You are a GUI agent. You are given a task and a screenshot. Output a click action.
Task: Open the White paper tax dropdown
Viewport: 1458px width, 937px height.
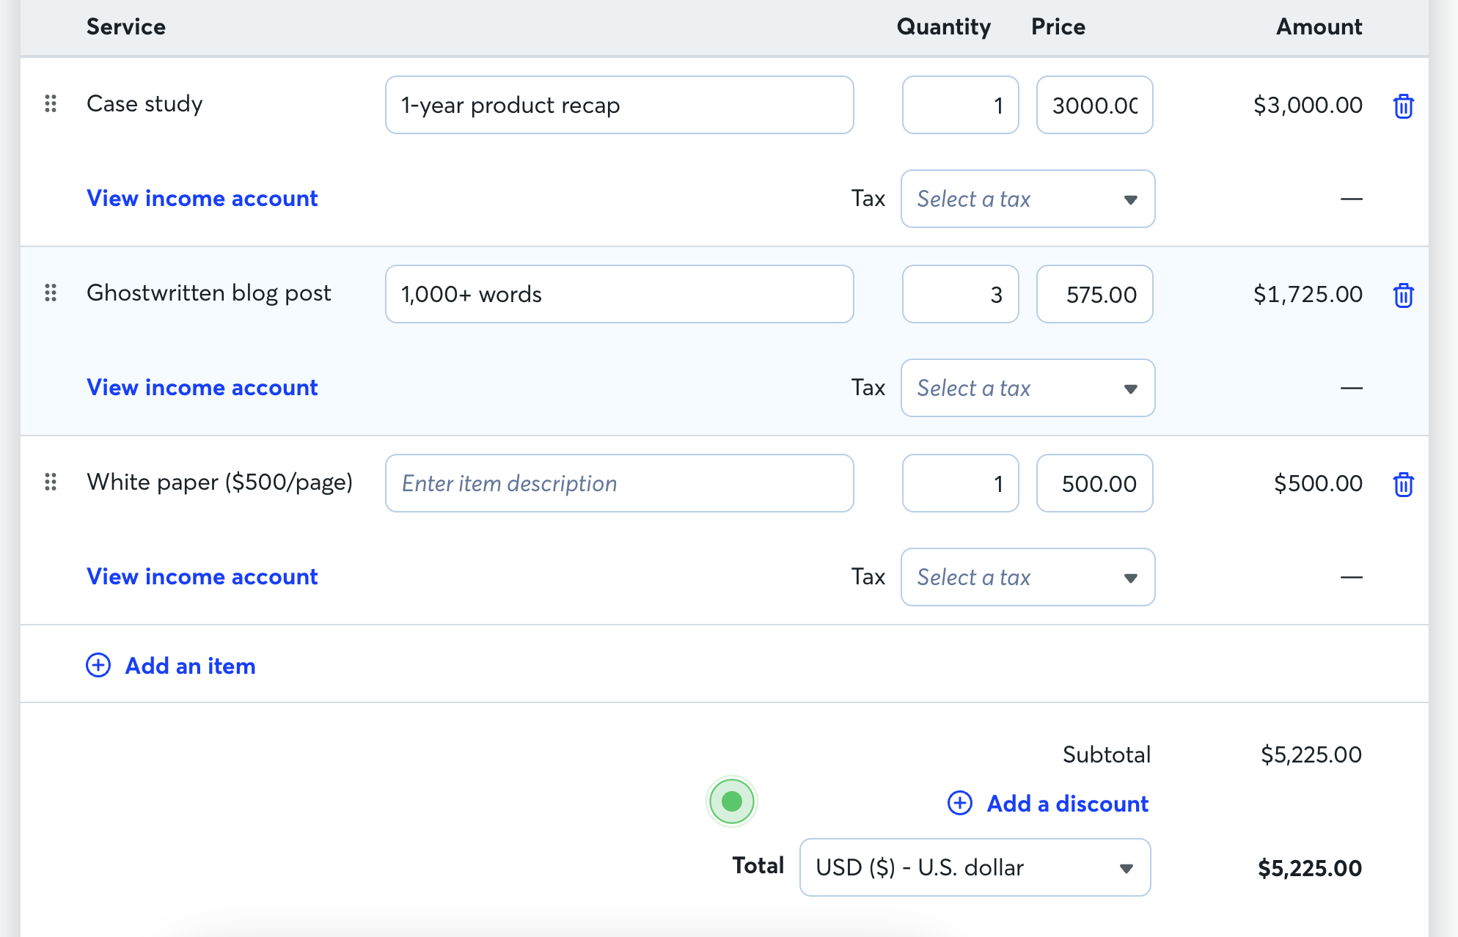point(1027,578)
